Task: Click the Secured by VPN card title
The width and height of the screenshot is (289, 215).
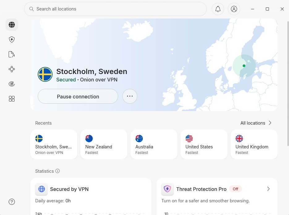Action: (x=69, y=189)
